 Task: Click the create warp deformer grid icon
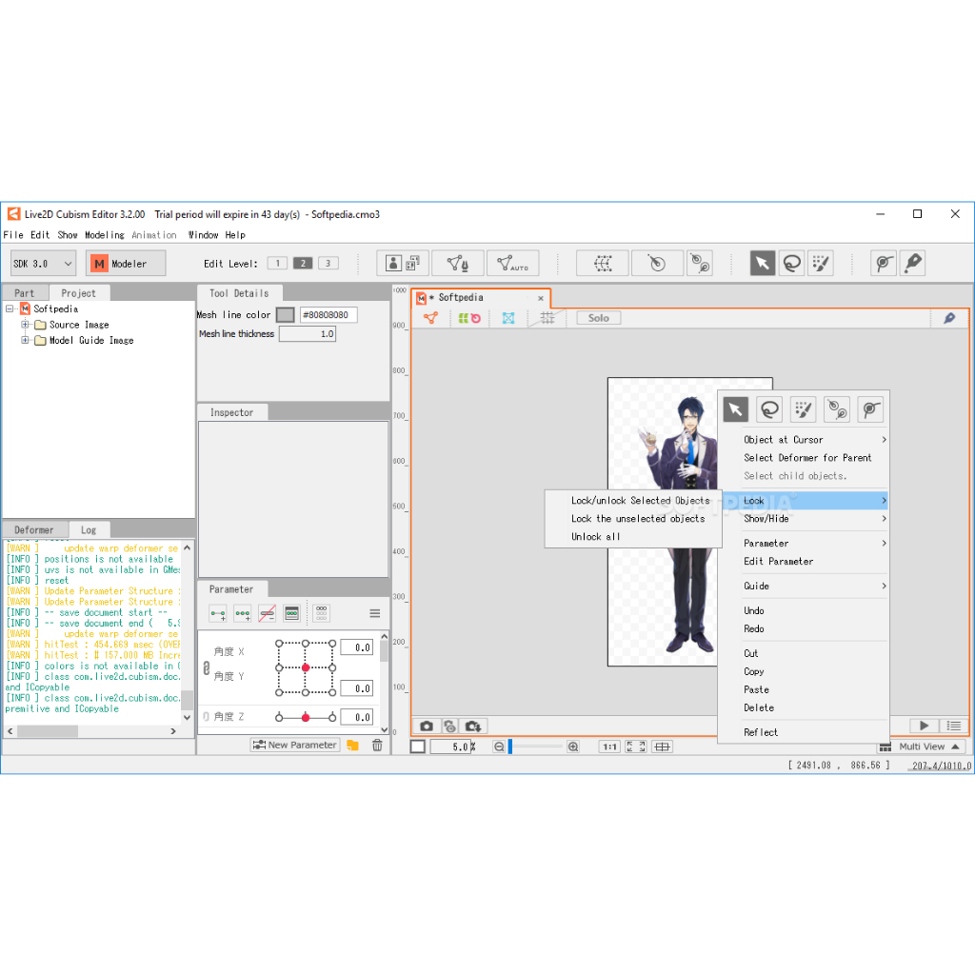pos(602,264)
